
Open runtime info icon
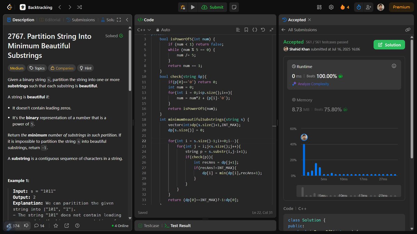[x=394, y=66]
